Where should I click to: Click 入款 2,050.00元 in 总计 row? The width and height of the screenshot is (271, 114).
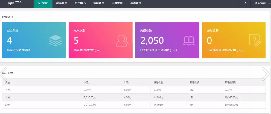click(x=90, y=105)
